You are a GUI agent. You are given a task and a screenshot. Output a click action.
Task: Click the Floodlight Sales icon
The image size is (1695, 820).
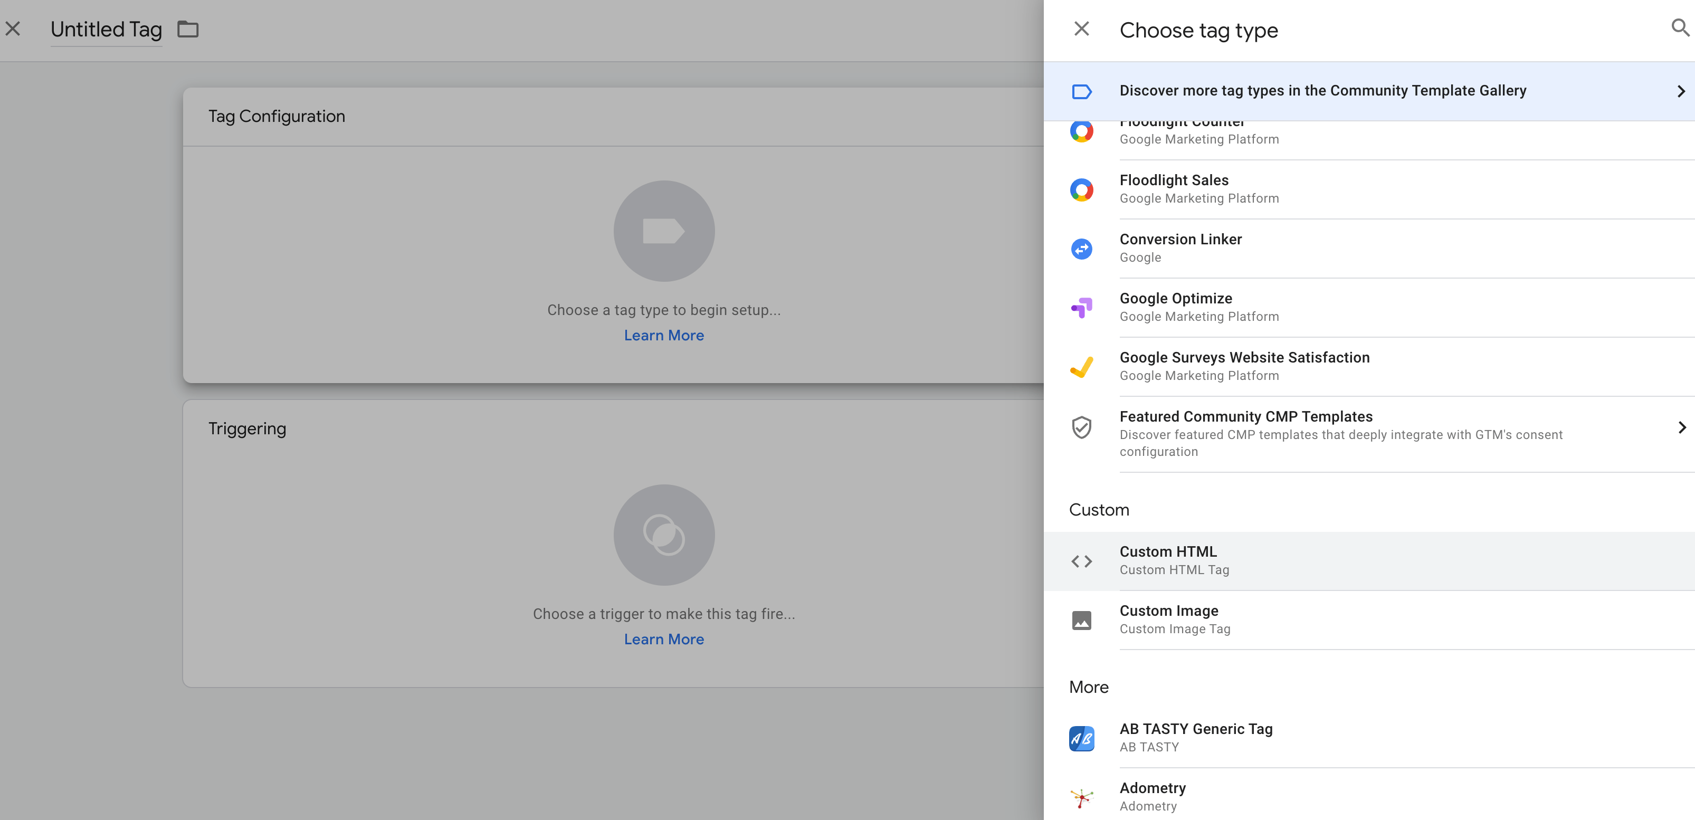pos(1081,190)
